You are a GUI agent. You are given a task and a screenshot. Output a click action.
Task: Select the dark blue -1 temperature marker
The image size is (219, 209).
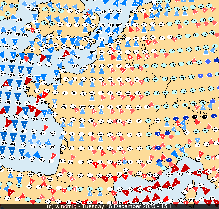click(x=168, y=133)
